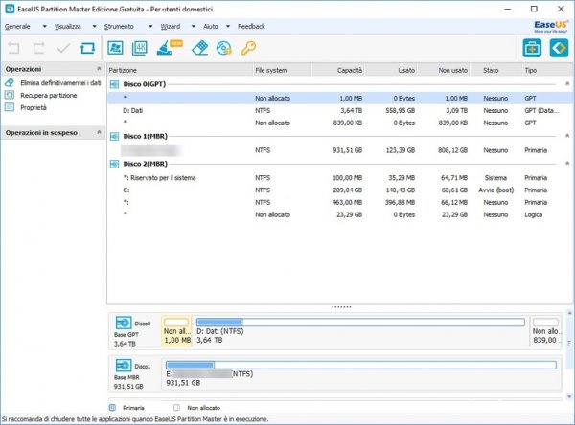
Task: Open the 4K alignment tool icon
Action: tap(140, 48)
